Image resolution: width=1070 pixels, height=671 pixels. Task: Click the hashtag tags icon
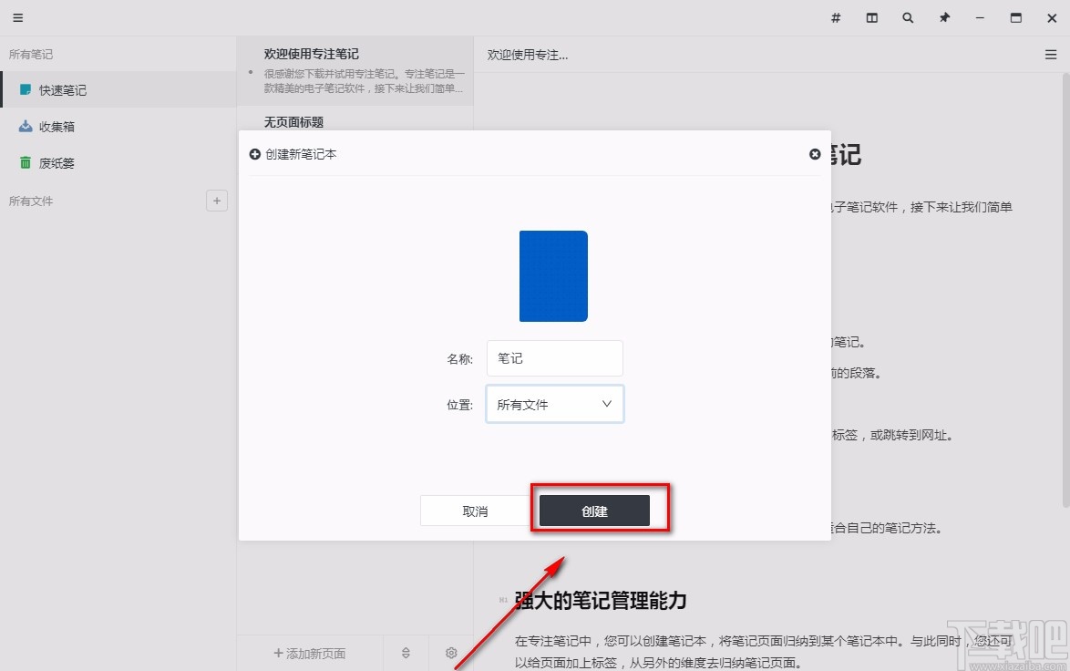tap(835, 17)
